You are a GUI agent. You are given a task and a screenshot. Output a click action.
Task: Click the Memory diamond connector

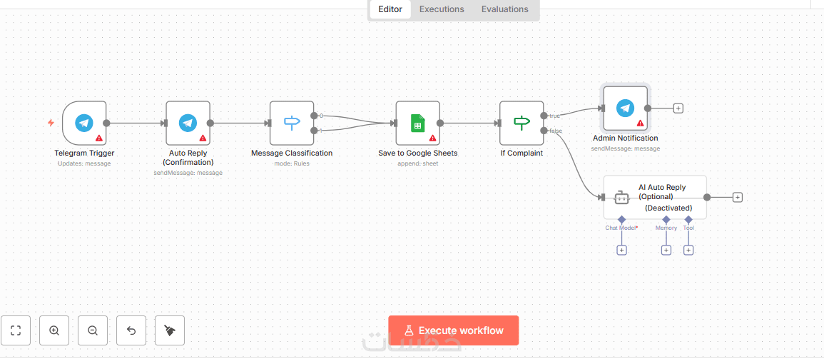(666, 218)
